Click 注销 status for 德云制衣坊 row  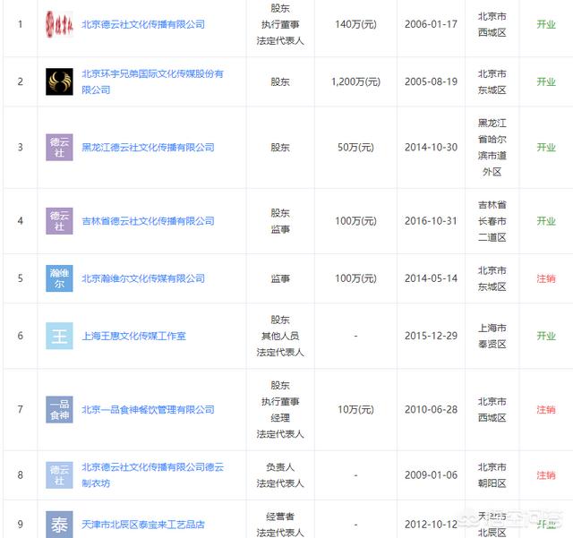tap(546, 475)
